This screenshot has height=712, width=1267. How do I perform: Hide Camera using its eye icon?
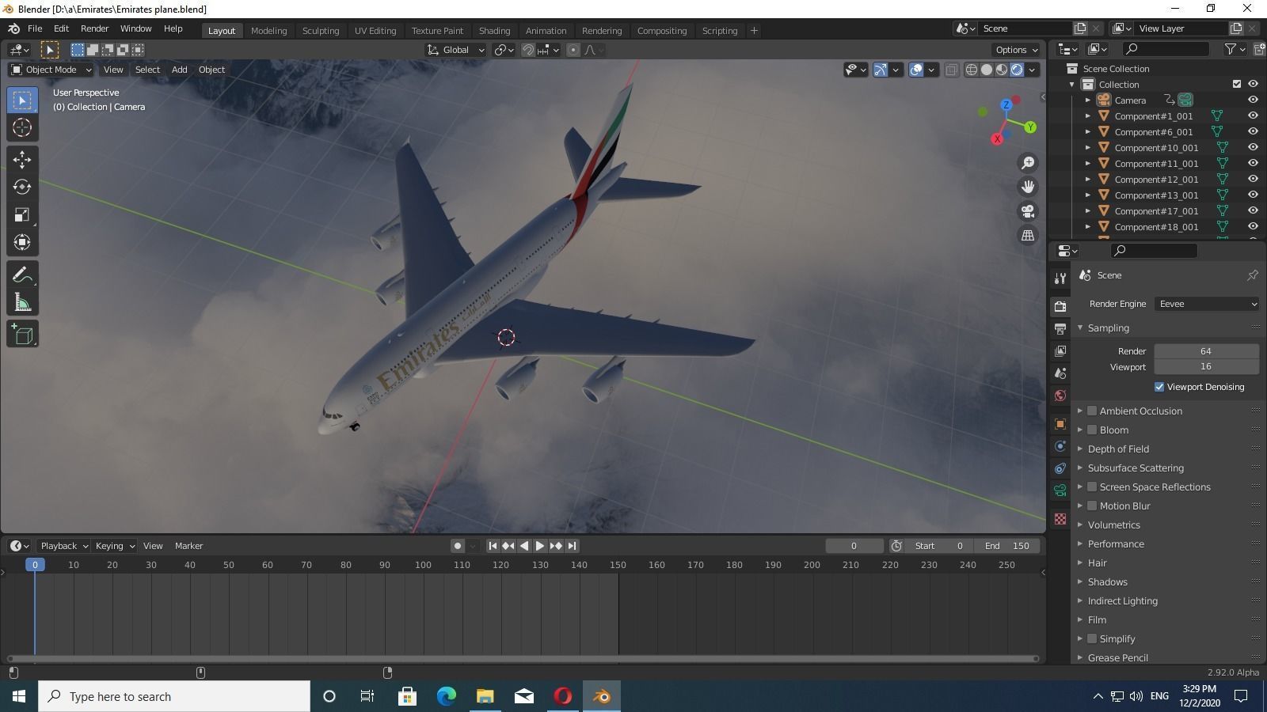coord(1253,100)
